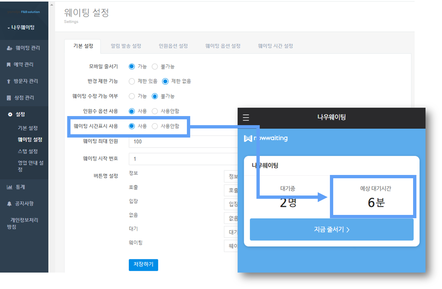The image size is (442, 289).
Task: Select 제한 있음 for 반경 제한 기능
Action: (132, 81)
